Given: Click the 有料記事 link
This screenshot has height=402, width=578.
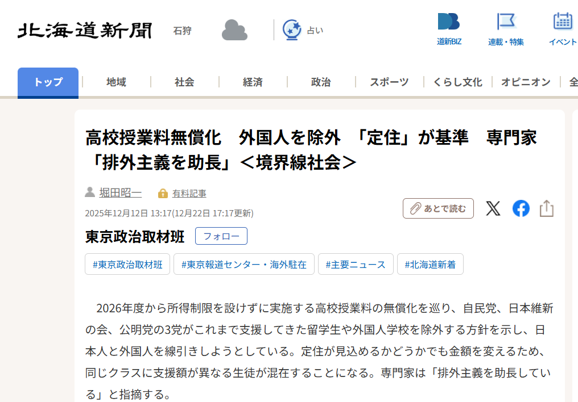Looking at the screenshot, I should point(189,194).
